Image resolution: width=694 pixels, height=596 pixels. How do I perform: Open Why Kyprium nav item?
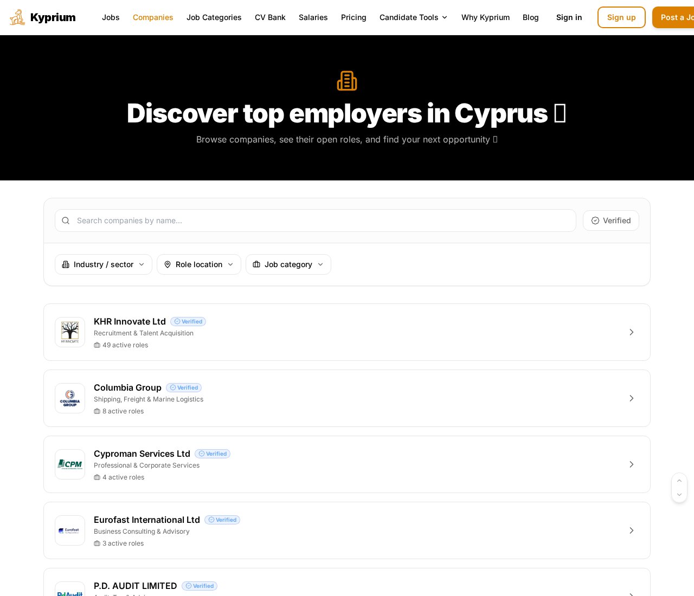486,17
